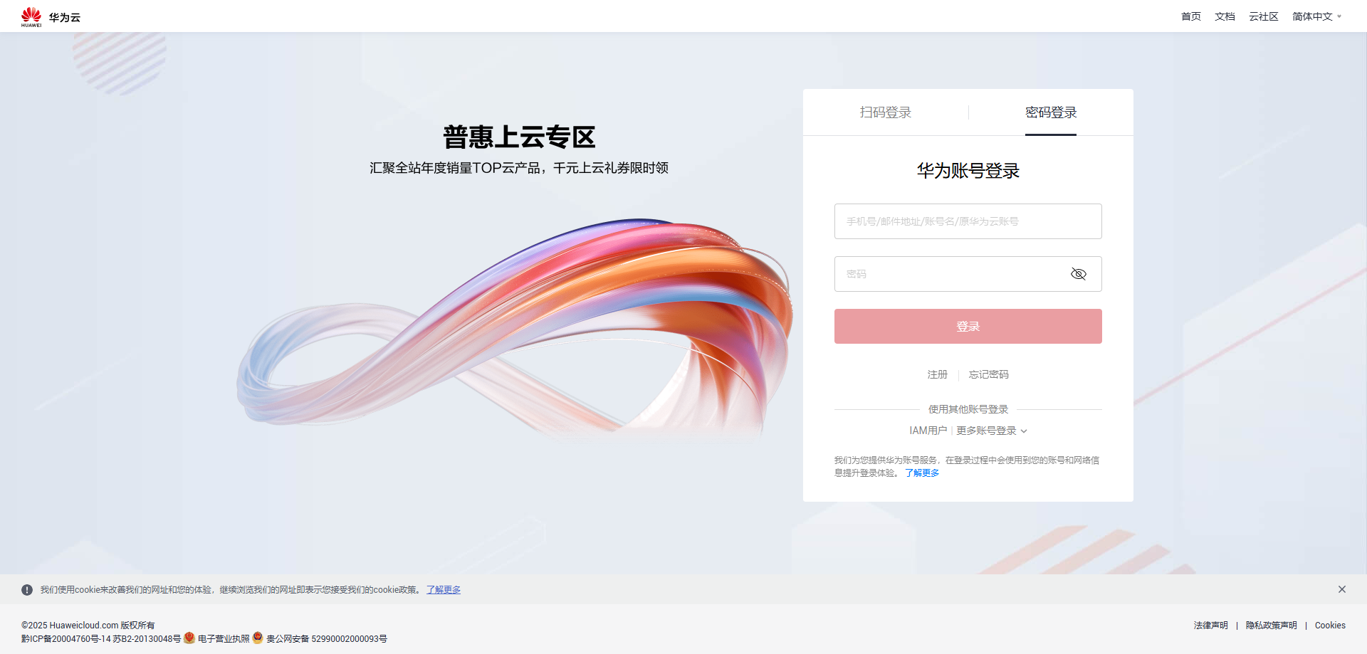This screenshot has height=654, width=1367.
Task: Click the police badge icon beside 贵公网安备
Action: click(258, 638)
